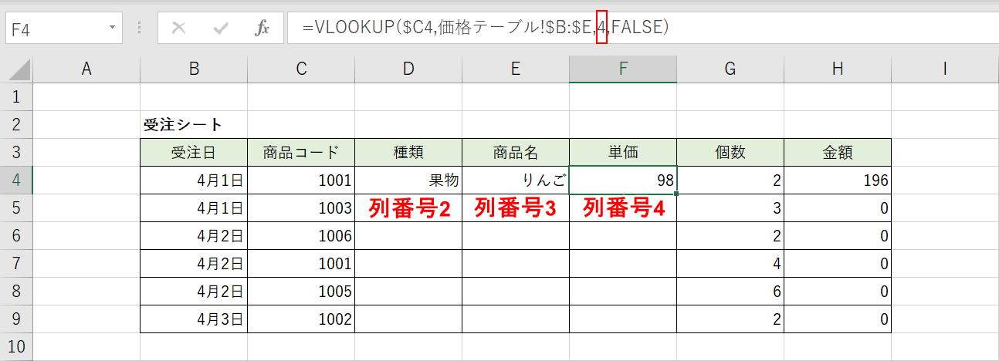999x361 pixels.
Task: Select row 6 header
Action: pos(16,236)
